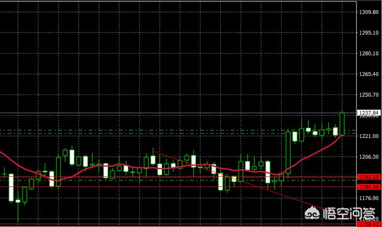Click the 1221.00 price axis label
This screenshot has height=227, width=382.
click(x=369, y=136)
